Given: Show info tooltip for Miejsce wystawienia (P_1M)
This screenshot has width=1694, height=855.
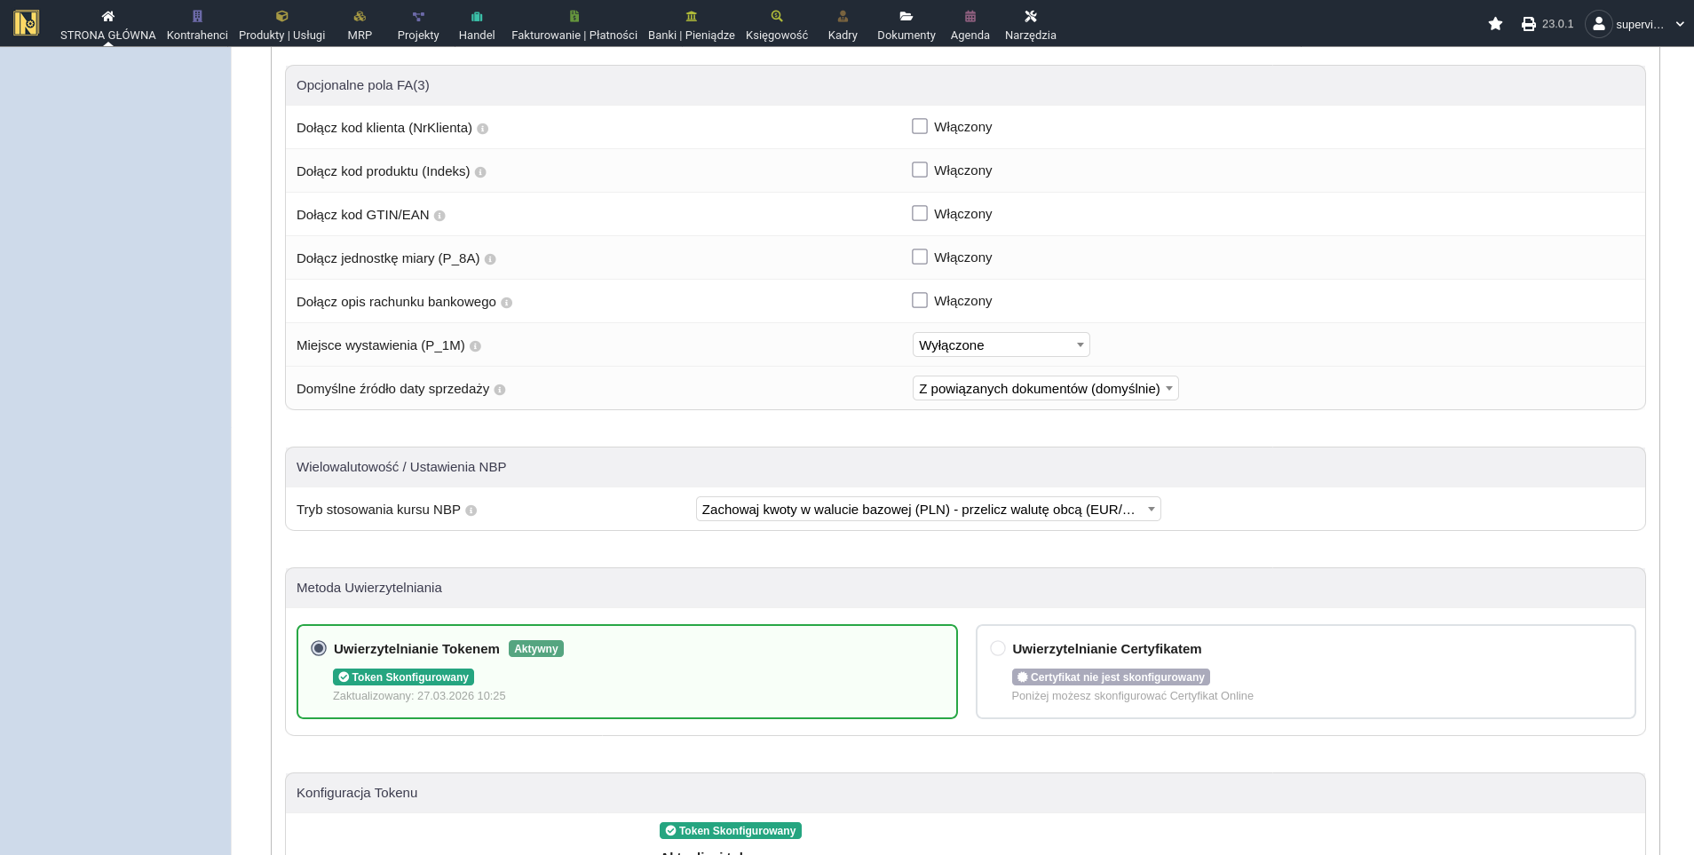Looking at the screenshot, I should pos(475,346).
